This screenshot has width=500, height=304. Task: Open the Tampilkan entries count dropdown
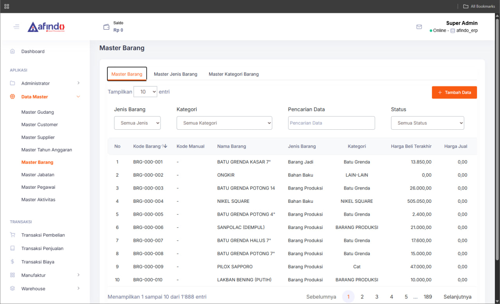coord(145,92)
